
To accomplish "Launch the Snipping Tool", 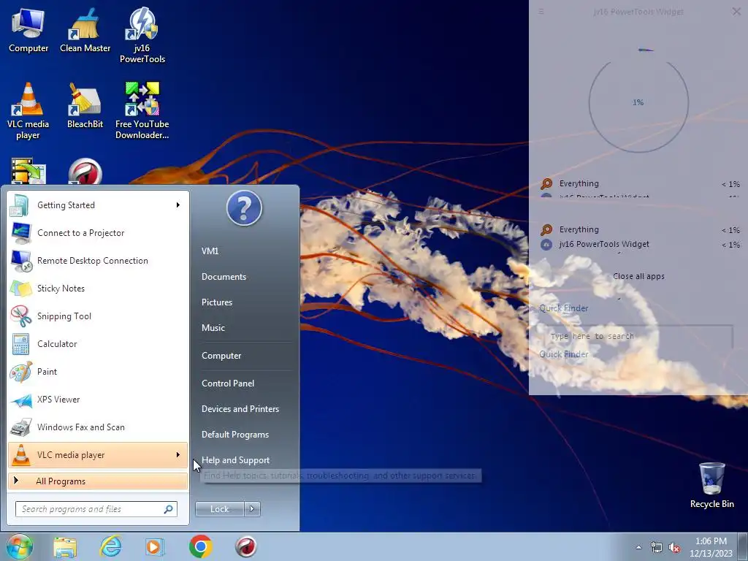I will (98, 316).
